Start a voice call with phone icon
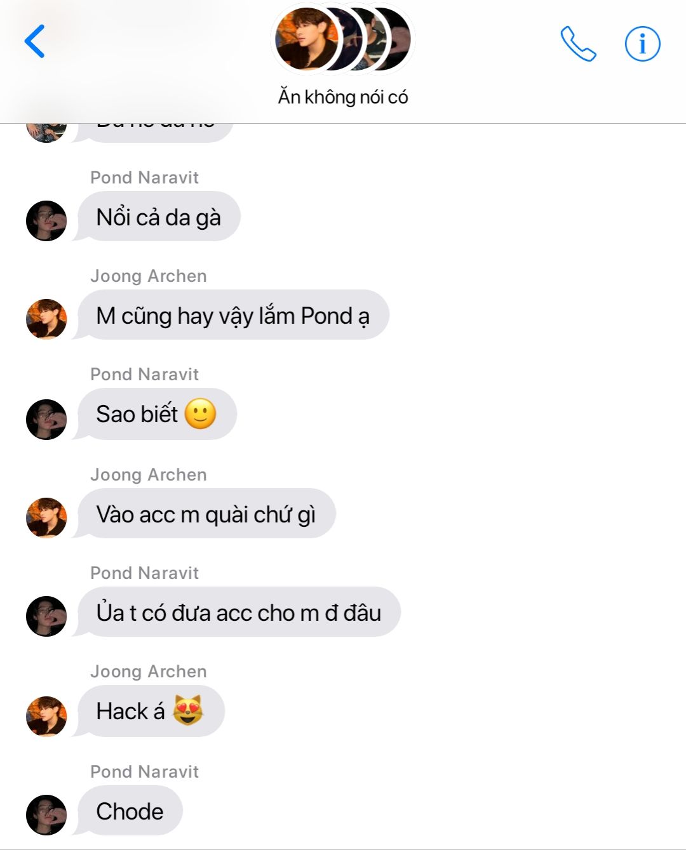The image size is (686, 850). pos(578,44)
